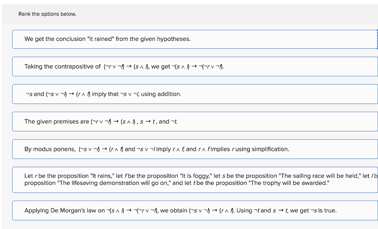Click the ¬t premise in the premises option
This screenshot has height=229, width=378.
[174, 121]
